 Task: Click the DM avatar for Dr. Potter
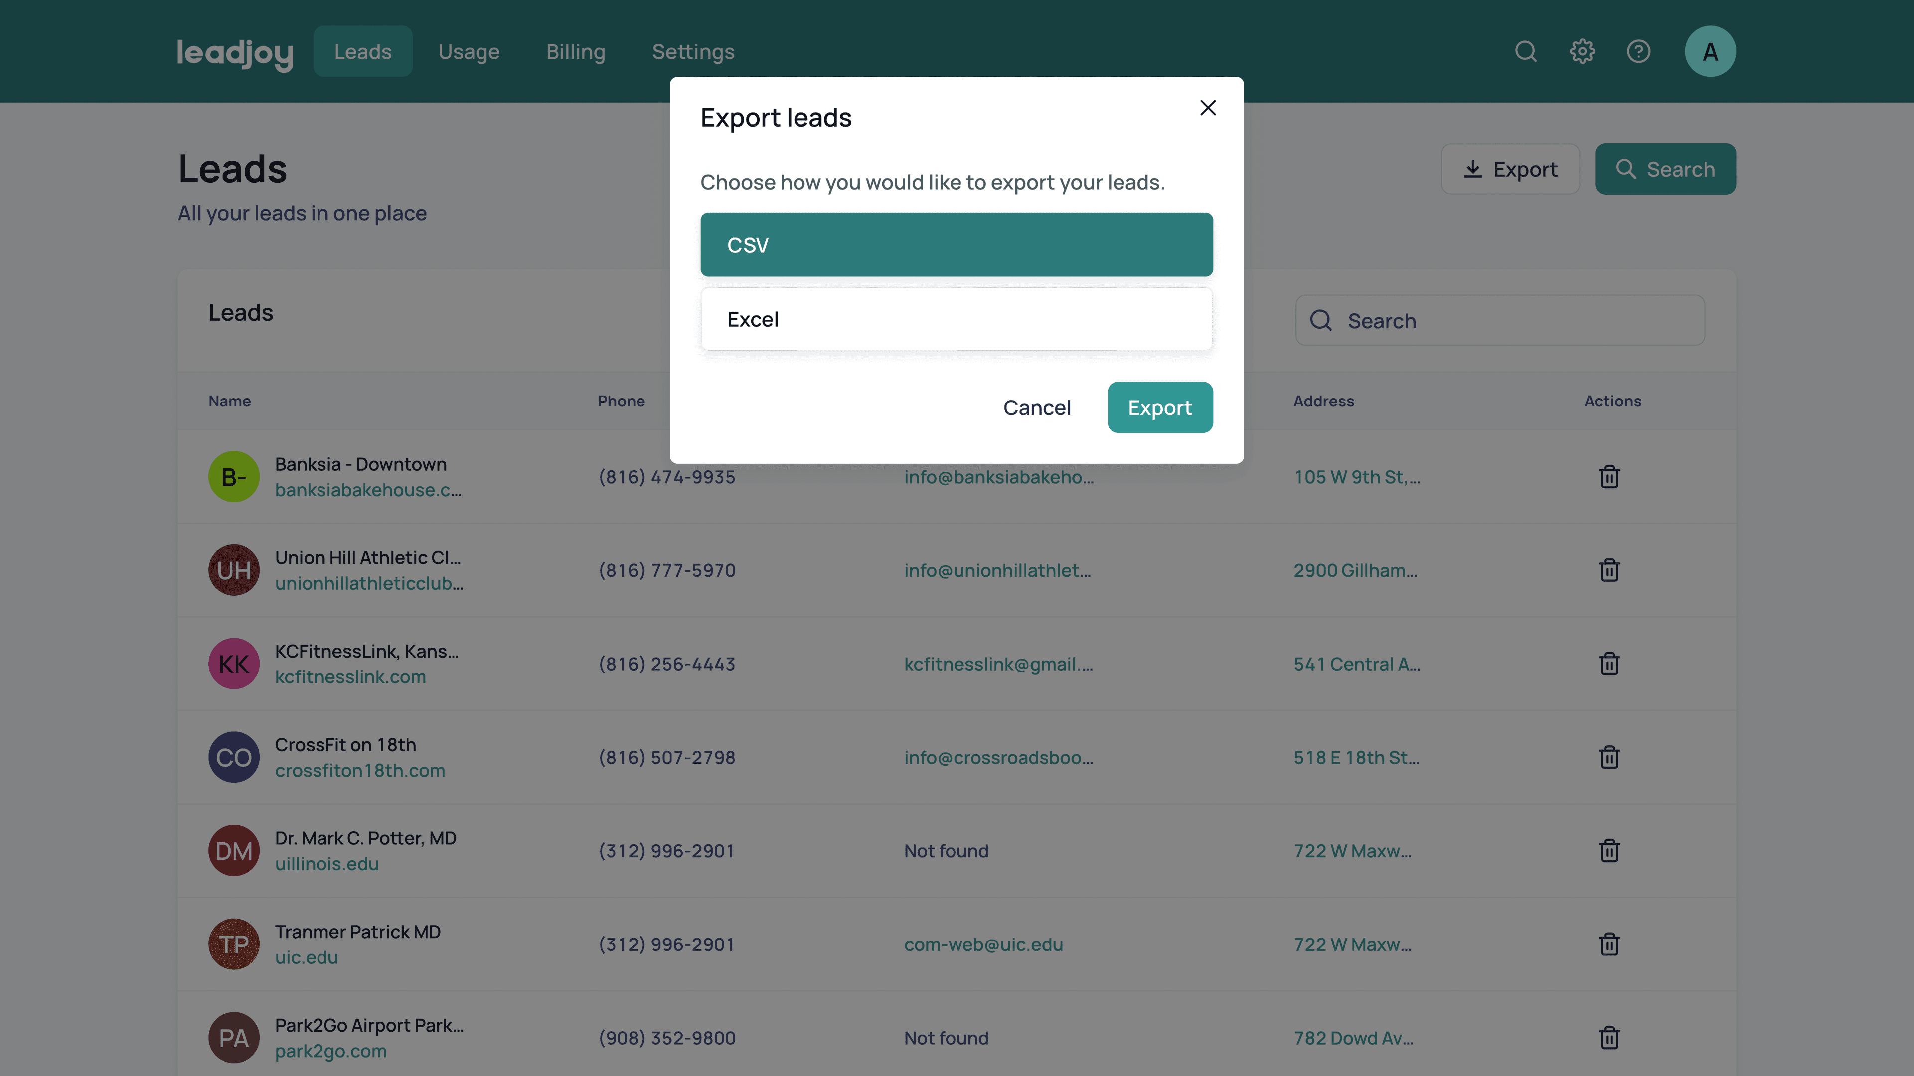[233, 851]
